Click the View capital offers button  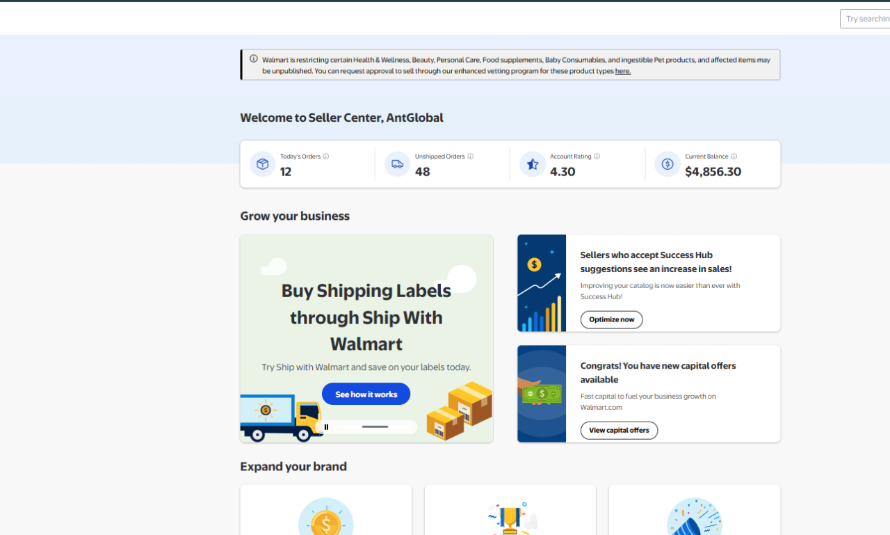(x=620, y=431)
